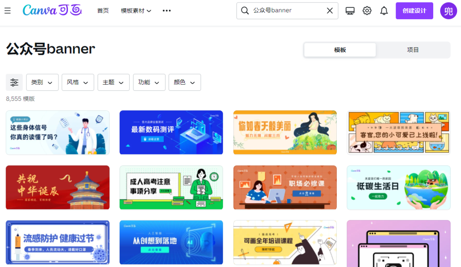Open Canva settings via the gear icon
The height and width of the screenshot is (267, 461).
pos(367,11)
